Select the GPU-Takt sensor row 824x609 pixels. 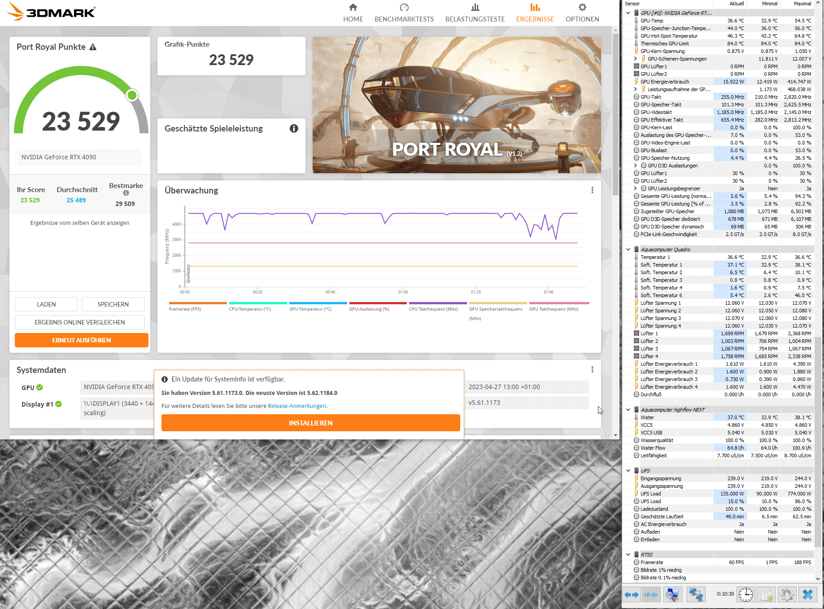tap(718, 97)
